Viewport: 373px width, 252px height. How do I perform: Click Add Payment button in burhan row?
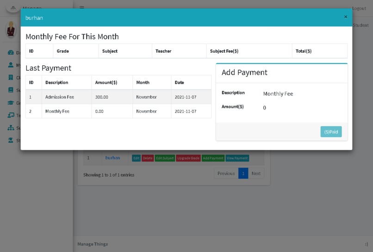tap(213, 158)
